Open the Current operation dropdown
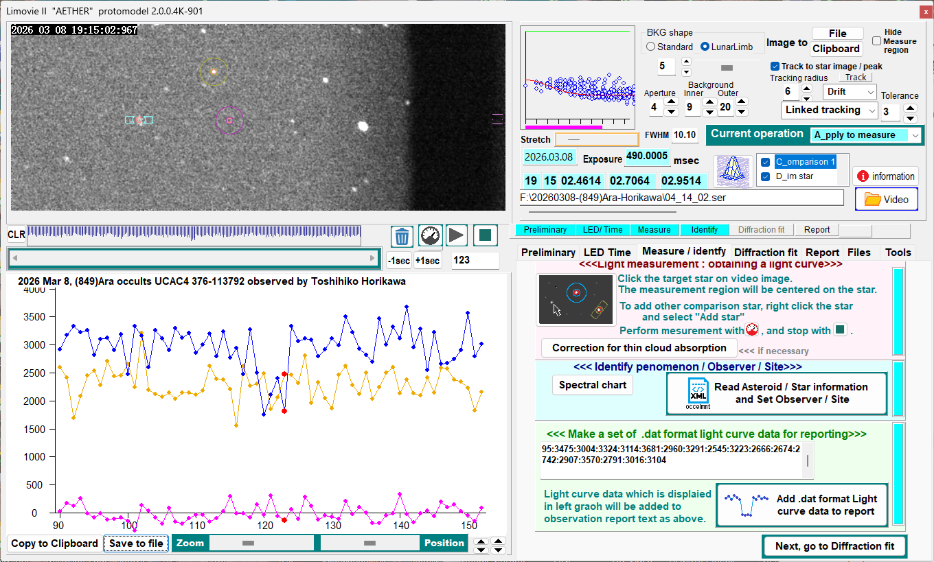Viewport: 934px width, 562px height. click(866, 135)
